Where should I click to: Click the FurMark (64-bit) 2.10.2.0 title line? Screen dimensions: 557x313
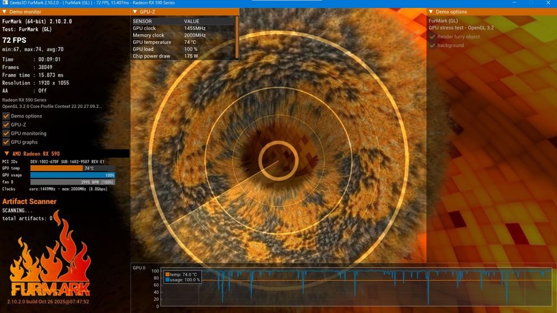(37, 21)
